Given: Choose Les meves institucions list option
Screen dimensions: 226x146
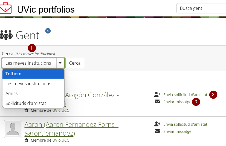Looking at the screenshot, I should click(x=33, y=84).
